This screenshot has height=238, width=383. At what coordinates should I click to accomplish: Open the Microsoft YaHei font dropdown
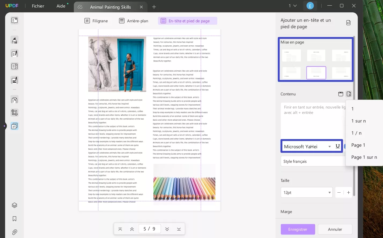307,147
